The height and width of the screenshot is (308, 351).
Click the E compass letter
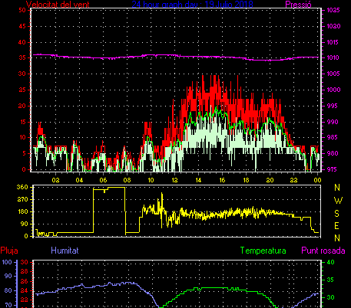pos(337,226)
